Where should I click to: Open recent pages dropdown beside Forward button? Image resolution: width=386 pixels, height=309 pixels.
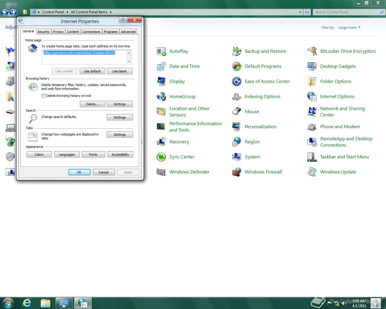[19, 12]
